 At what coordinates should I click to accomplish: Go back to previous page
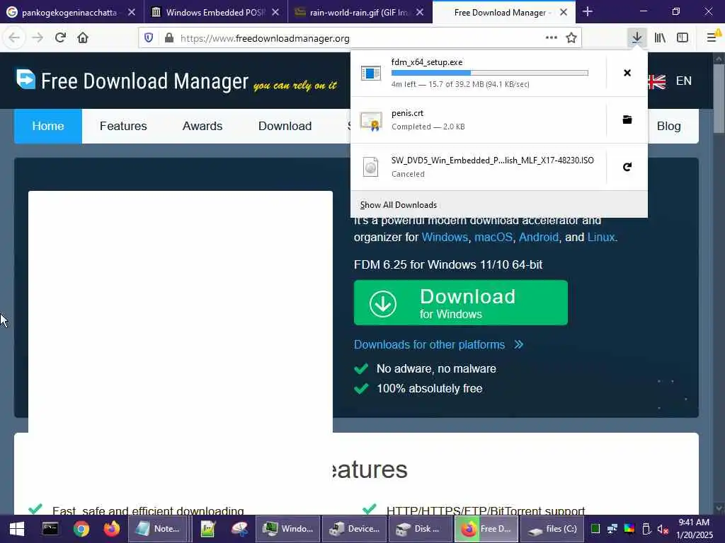14,38
